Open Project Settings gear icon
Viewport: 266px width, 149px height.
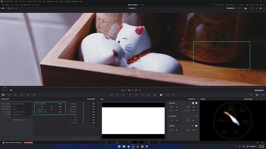click(263, 142)
